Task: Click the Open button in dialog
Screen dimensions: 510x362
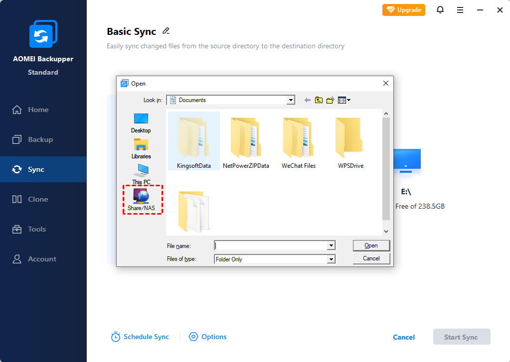Action: pyautogui.click(x=371, y=245)
